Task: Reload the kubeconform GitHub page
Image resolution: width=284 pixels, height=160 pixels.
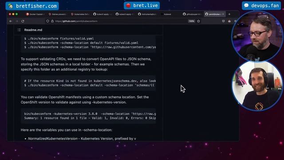Action: [23, 21]
